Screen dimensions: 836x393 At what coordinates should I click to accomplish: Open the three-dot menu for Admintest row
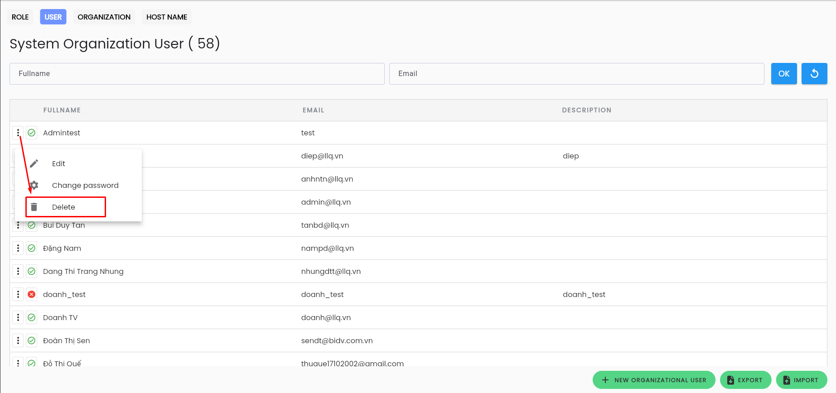pyautogui.click(x=18, y=133)
